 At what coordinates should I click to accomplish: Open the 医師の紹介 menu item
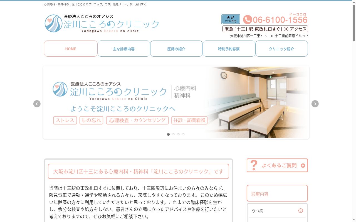[x=176, y=49]
